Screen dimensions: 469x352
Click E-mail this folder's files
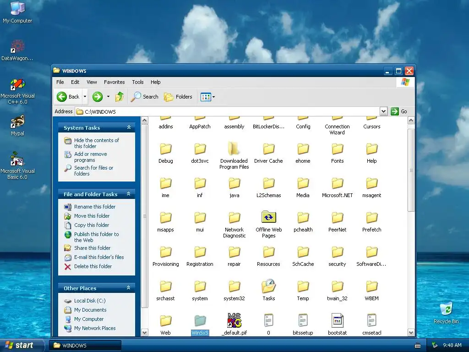[99, 257]
